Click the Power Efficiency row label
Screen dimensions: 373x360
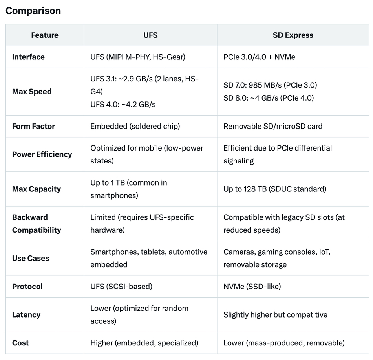point(42,154)
